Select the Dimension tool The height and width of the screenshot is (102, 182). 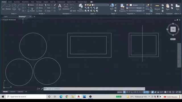(x=66, y=7)
